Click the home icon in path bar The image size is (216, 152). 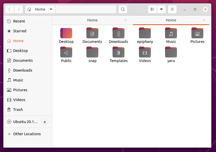pos(29,9)
